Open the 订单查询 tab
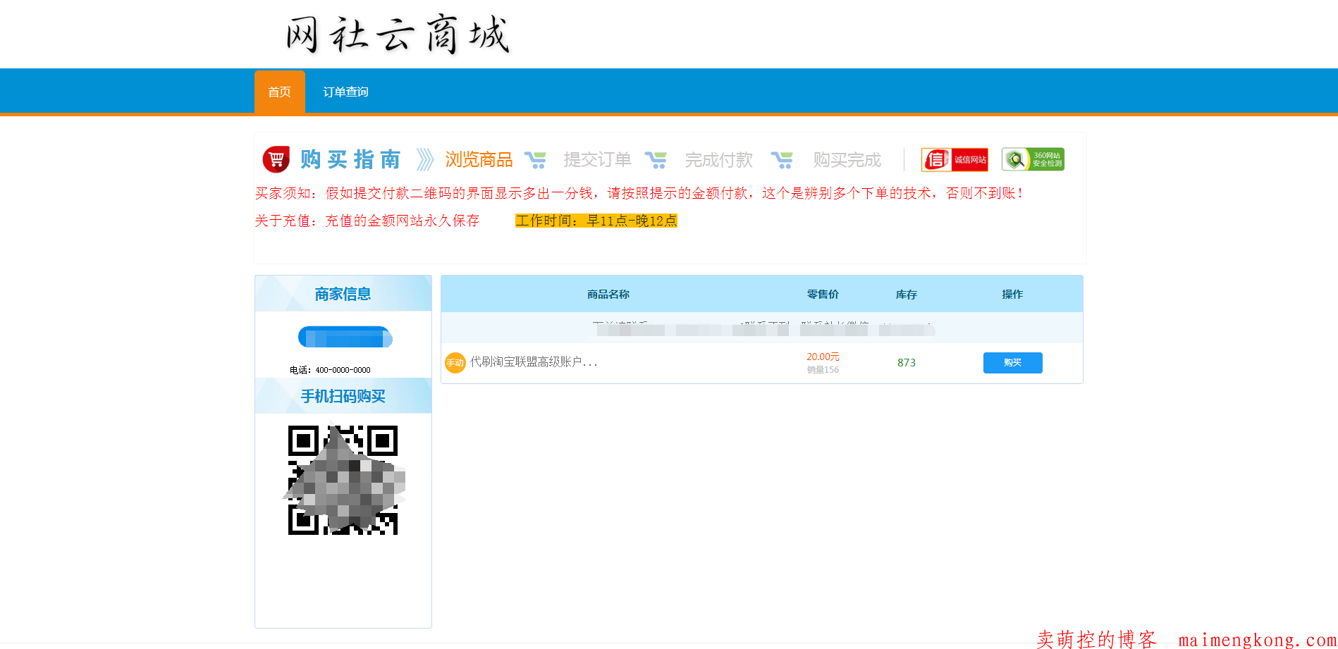The width and height of the screenshot is (1338, 649). 345,92
